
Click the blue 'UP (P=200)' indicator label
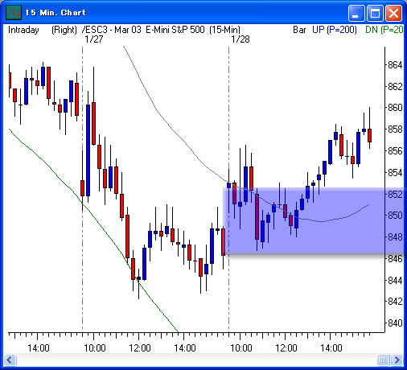(335, 30)
